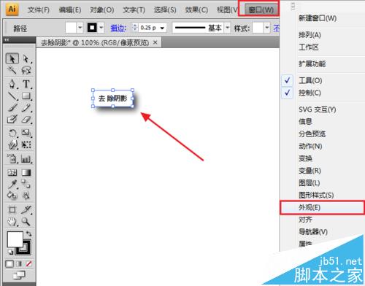
Task: Select the Rectangle tool
Action: tap(26, 96)
